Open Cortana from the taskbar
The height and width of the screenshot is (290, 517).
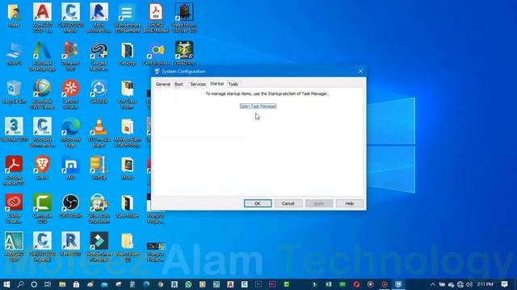coord(34,284)
